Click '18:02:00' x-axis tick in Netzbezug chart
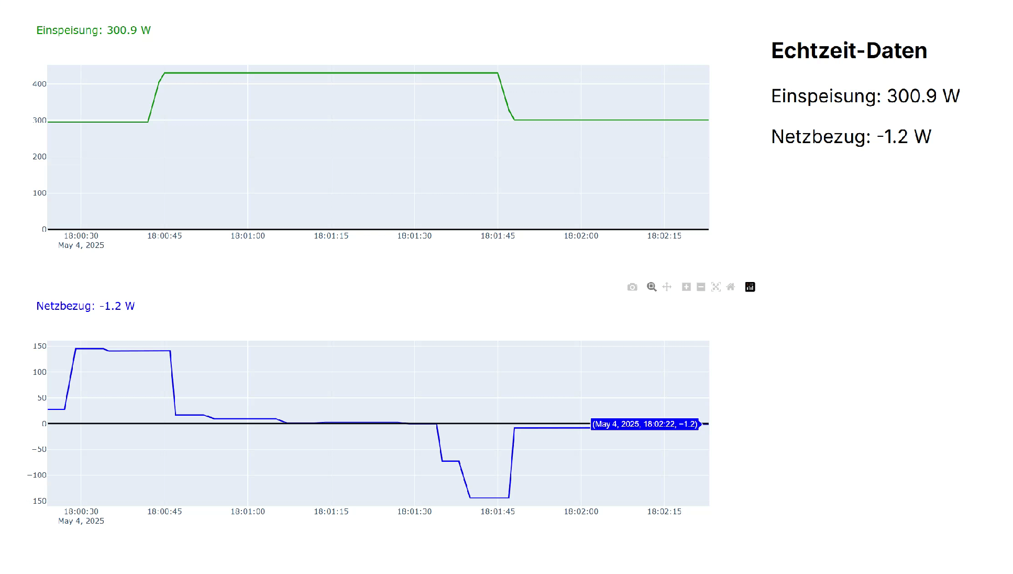 pos(581,512)
